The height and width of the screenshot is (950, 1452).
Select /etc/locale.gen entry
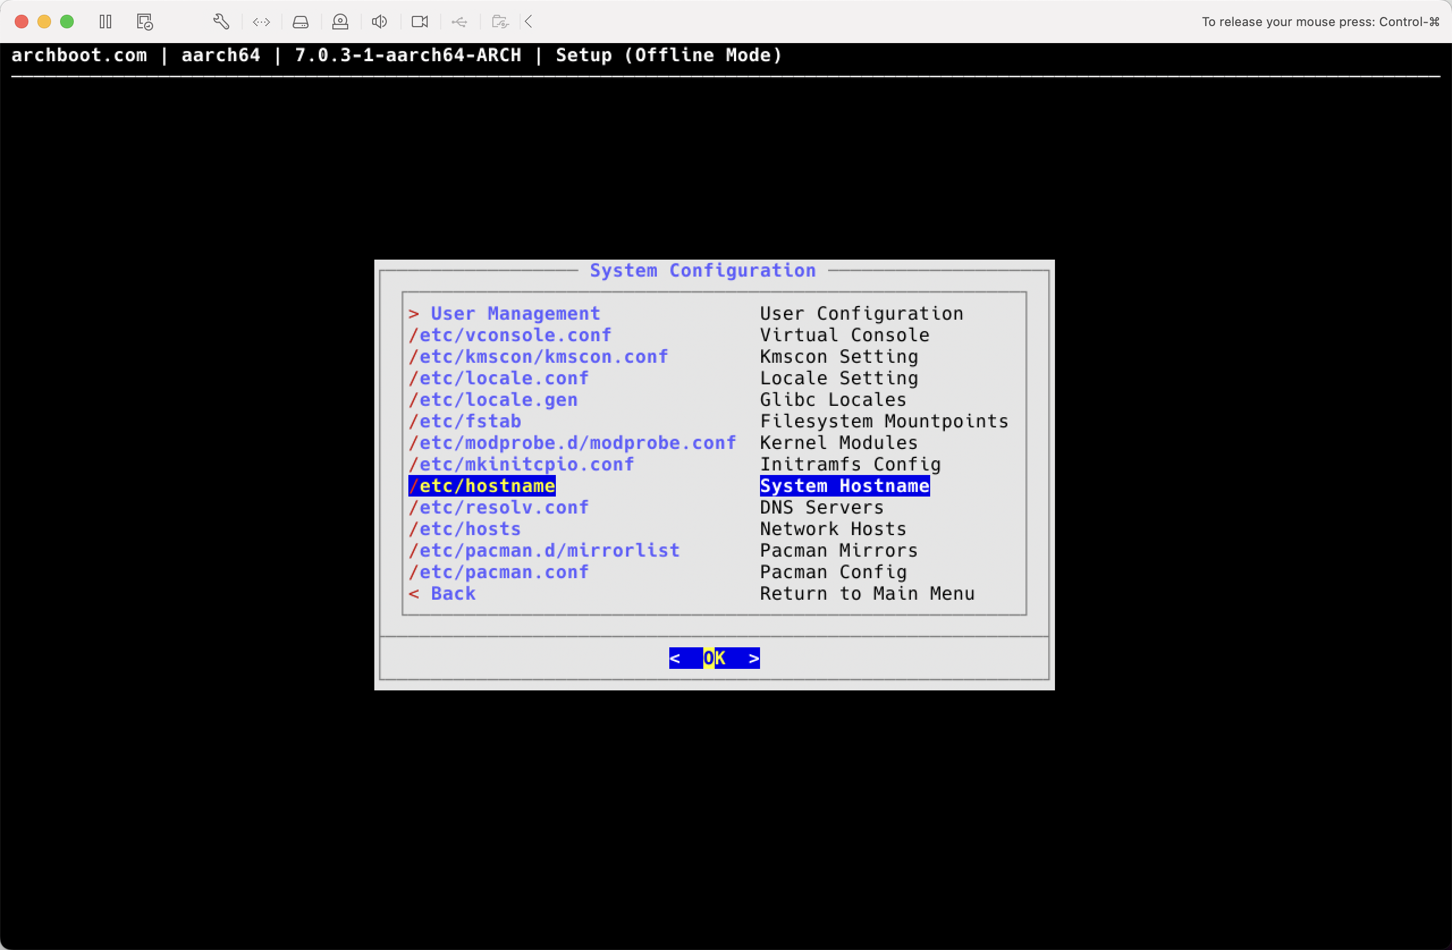pyautogui.click(x=493, y=400)
